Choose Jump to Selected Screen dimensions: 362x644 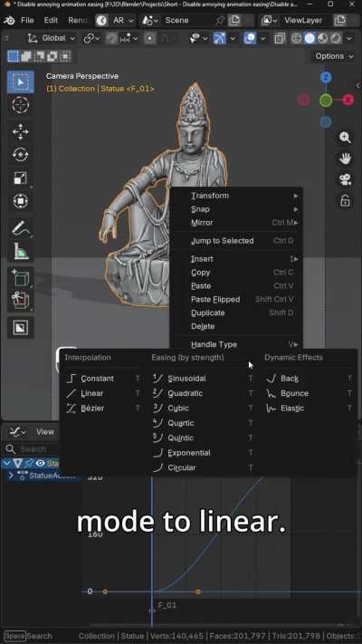tap(236, 241)
